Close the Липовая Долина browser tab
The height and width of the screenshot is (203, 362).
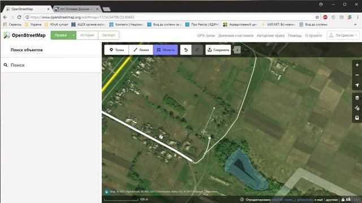click(97, 9)
